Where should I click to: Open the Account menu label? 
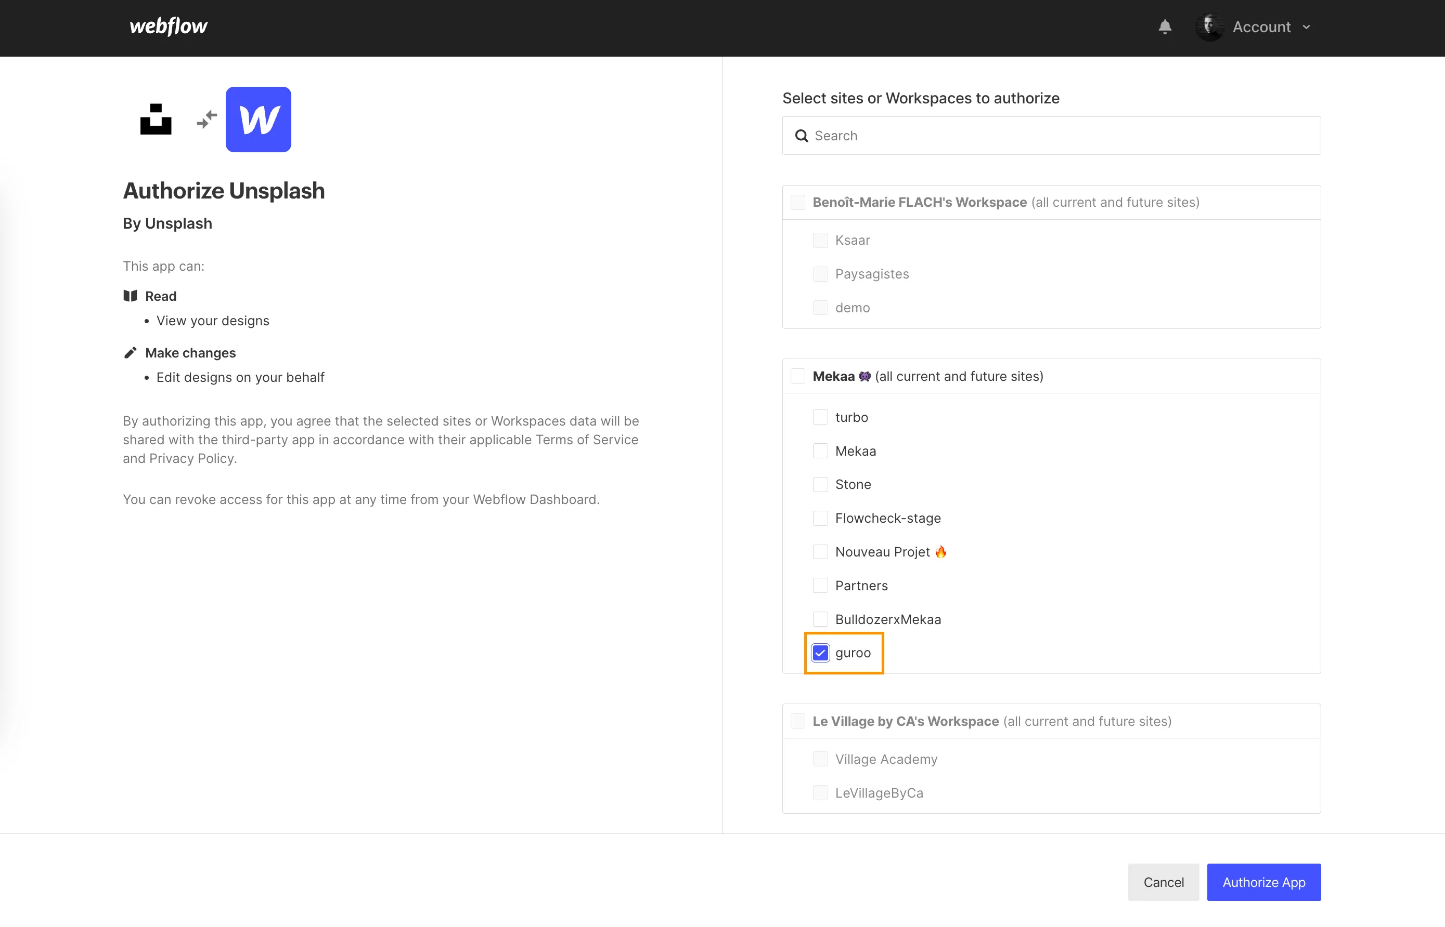coord(1261,27)
